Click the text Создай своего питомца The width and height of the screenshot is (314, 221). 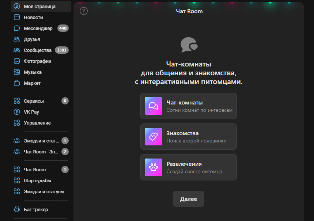pos(194,172)
